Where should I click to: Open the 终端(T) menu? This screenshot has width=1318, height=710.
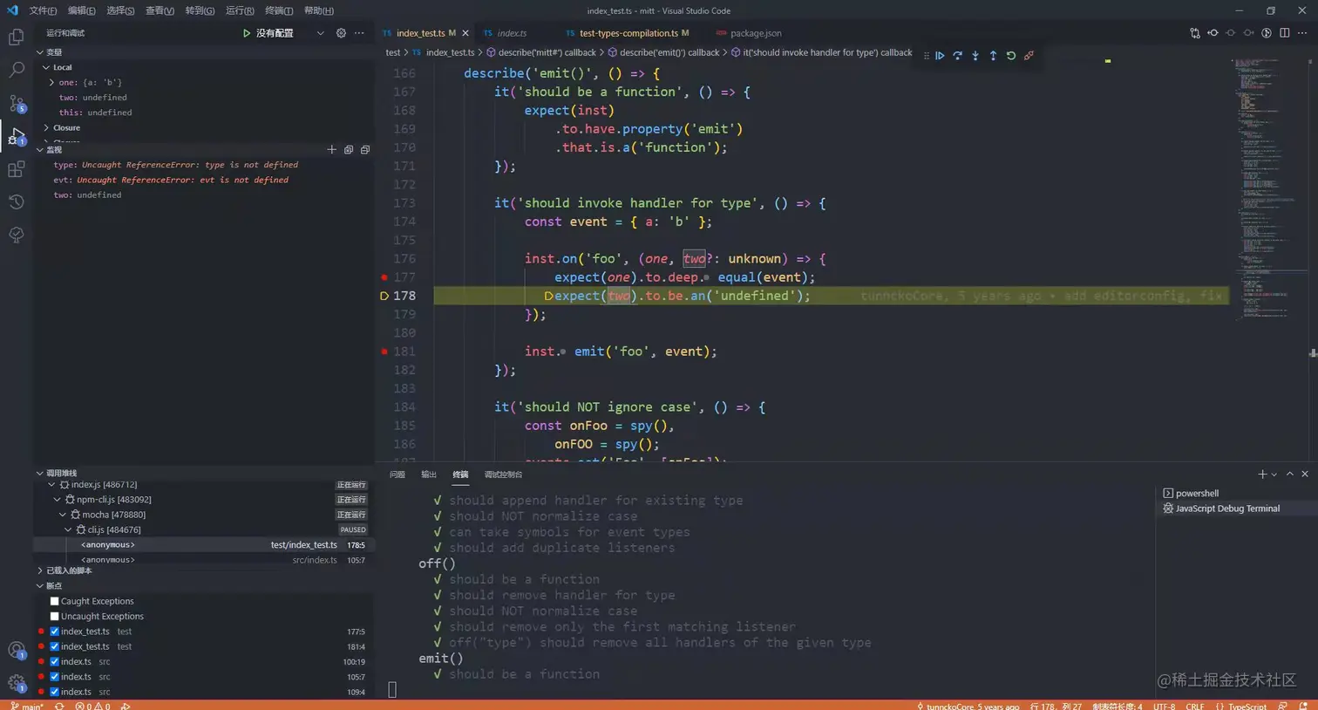(x=279, y=10)
